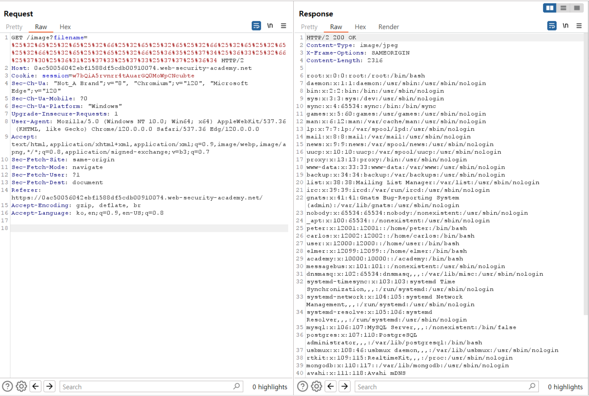Open Request panel hamburger options menu

coord(283,26)
